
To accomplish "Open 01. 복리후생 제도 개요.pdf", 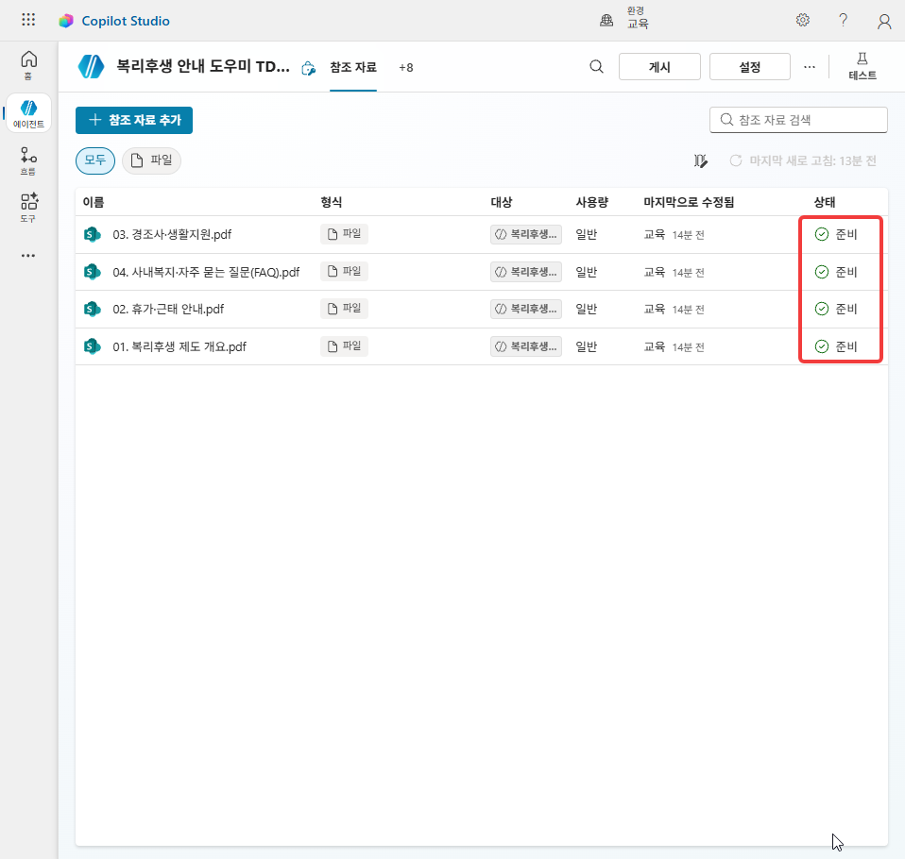I will pos(179,346).
